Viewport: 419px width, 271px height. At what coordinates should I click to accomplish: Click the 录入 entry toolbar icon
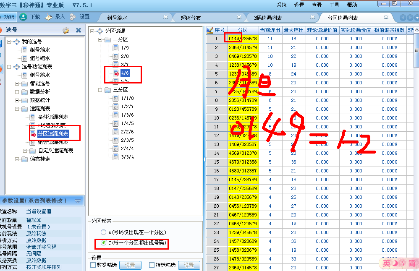coord(49,17)
